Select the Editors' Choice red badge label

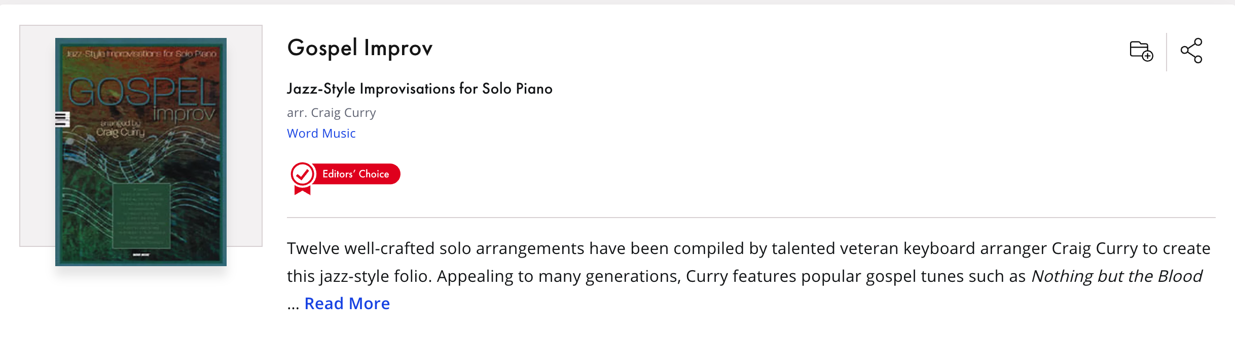(356, 174)
